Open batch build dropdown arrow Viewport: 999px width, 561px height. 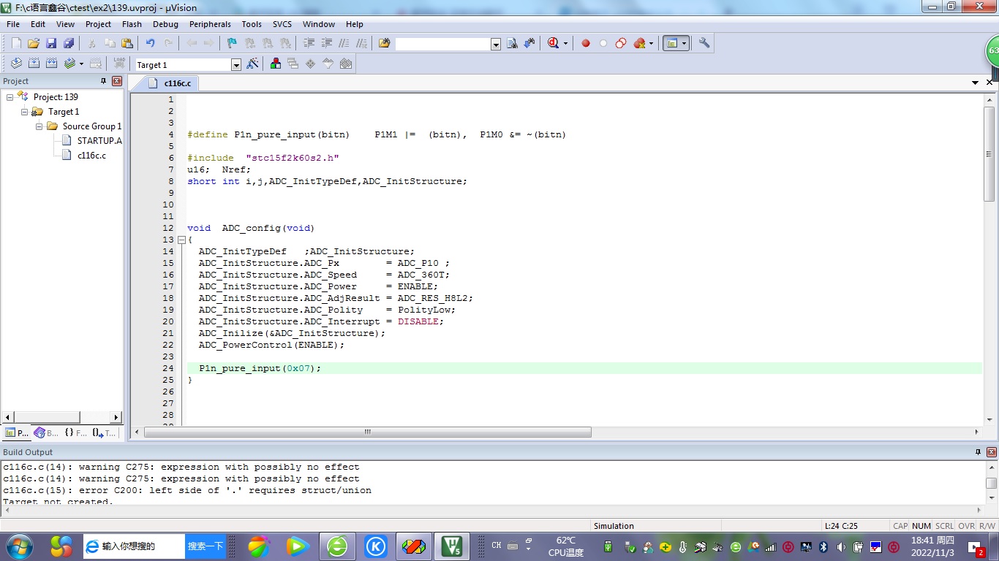(81, 64)
